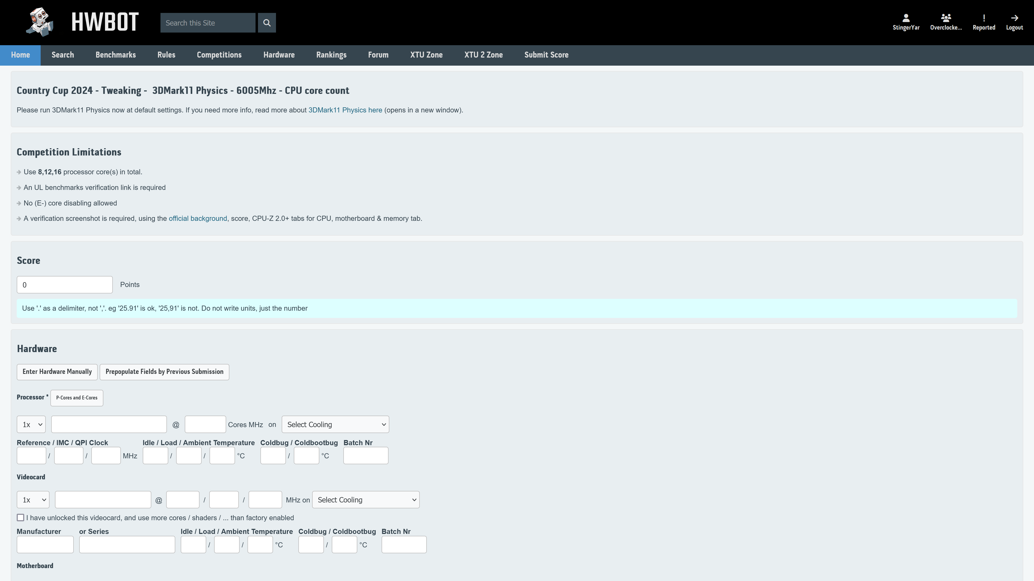The image size is (1034, 581).
Task: Click the magnifying glass search button
Action: (x=267, y=23)
